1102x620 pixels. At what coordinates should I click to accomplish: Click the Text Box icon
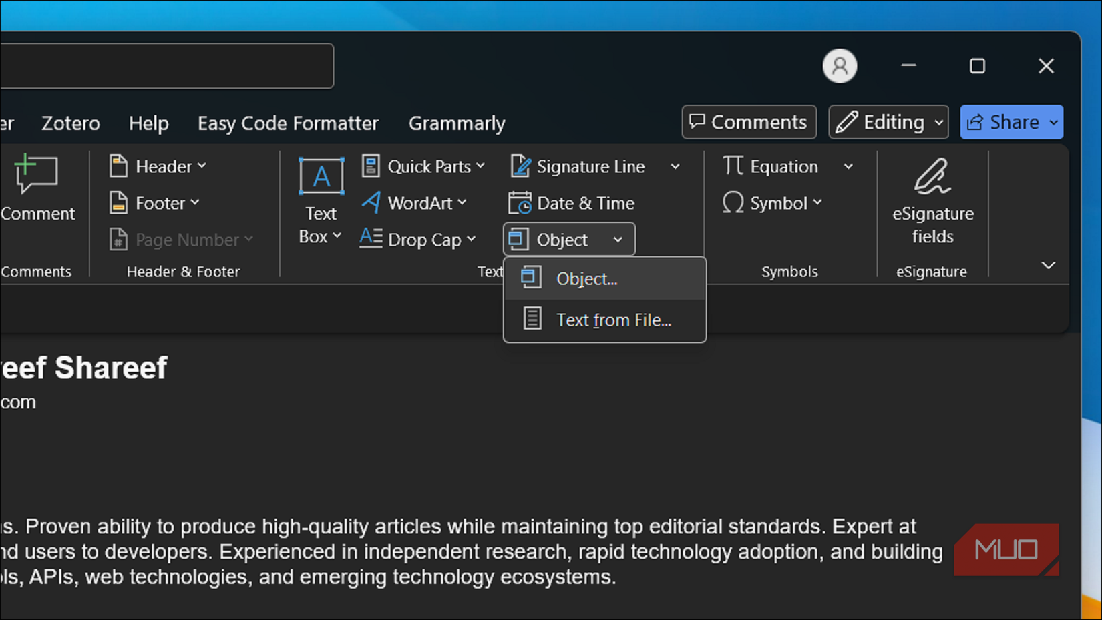click(321, 177)
